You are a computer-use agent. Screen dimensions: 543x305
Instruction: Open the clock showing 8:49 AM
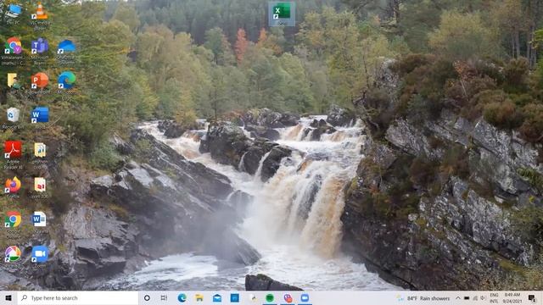click(x=512, y=298)
